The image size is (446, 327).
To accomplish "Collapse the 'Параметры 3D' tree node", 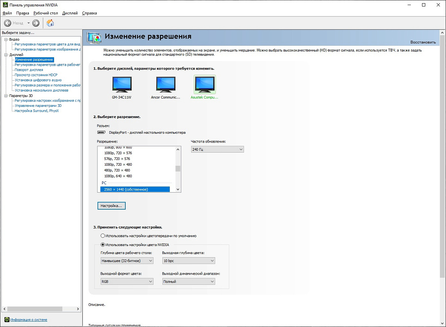I will [x=6, y=96].
